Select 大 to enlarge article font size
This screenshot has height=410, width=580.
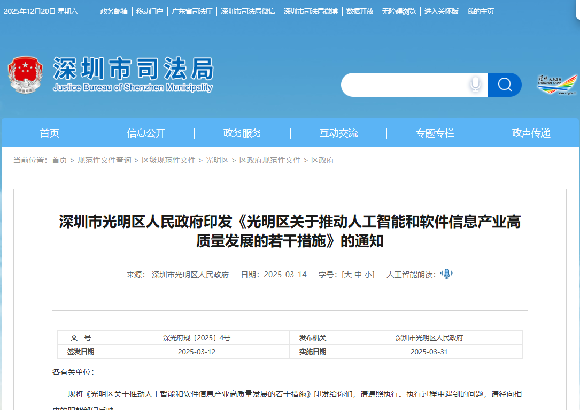coord(348,274)
